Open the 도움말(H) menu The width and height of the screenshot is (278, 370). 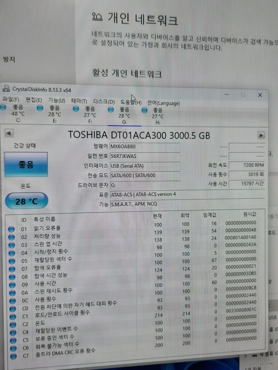pos(131,102)
